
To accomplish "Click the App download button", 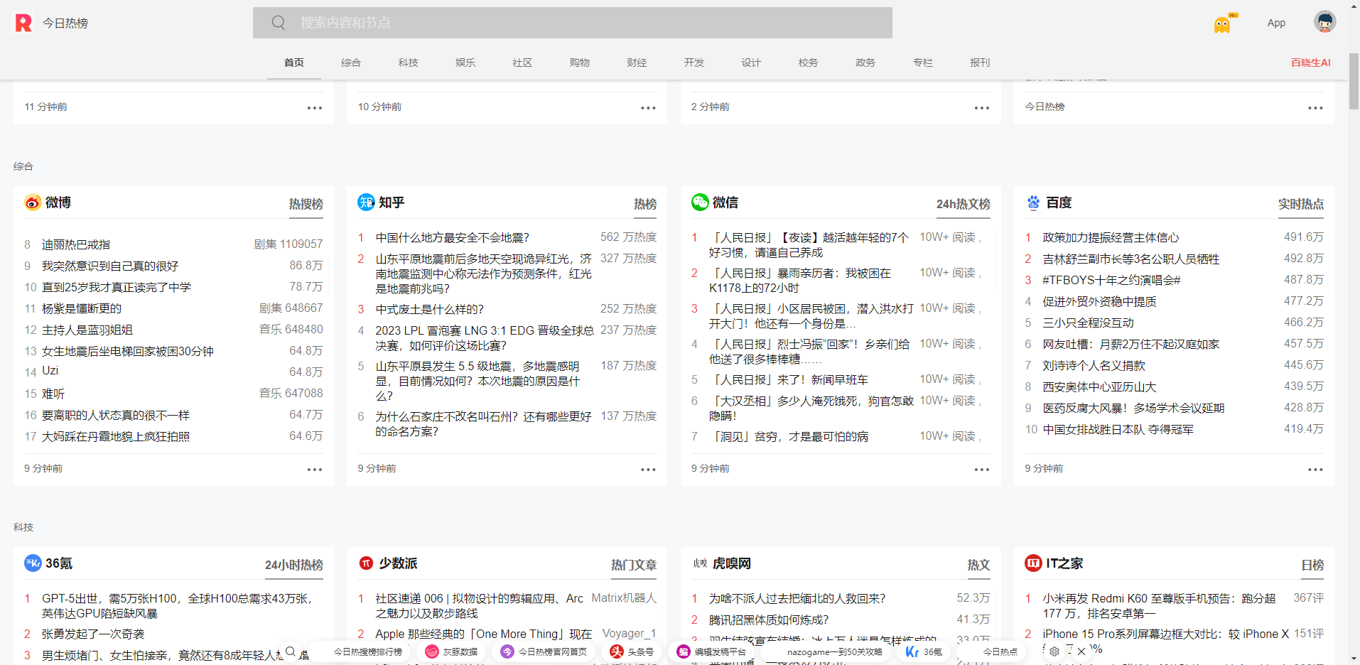I will point(1276,23).
